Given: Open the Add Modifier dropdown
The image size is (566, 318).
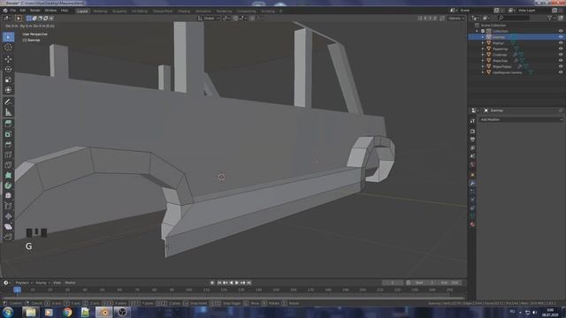Looking at the screenshot, I should point(521,119).
